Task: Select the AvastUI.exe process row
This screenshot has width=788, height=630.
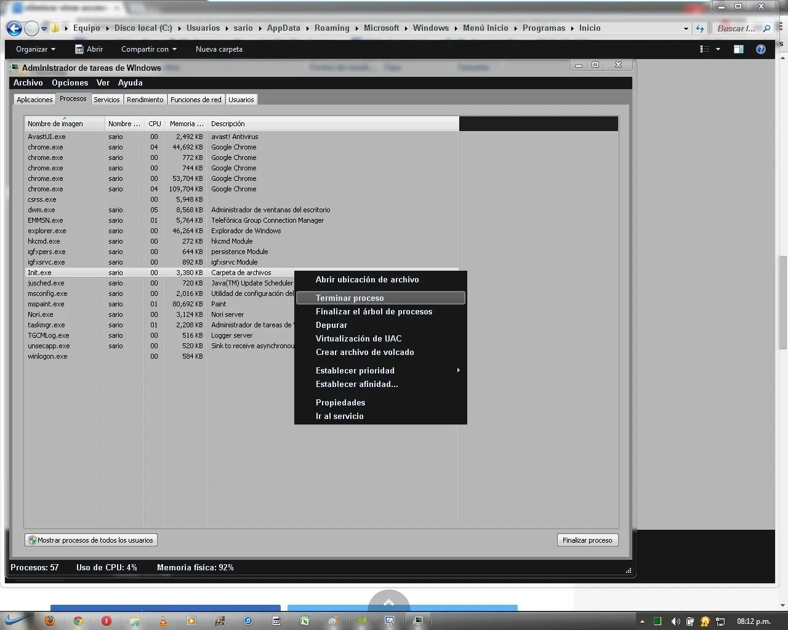Action: click(x=242, y=137)
